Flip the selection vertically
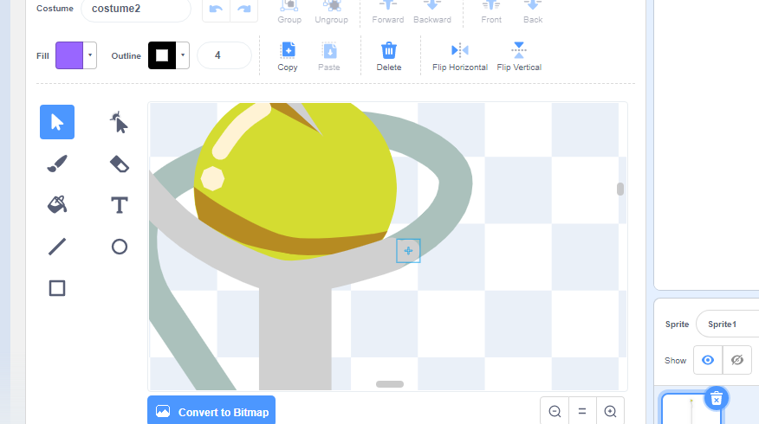Viewport: 759px width, 424px height. point(519,56)
